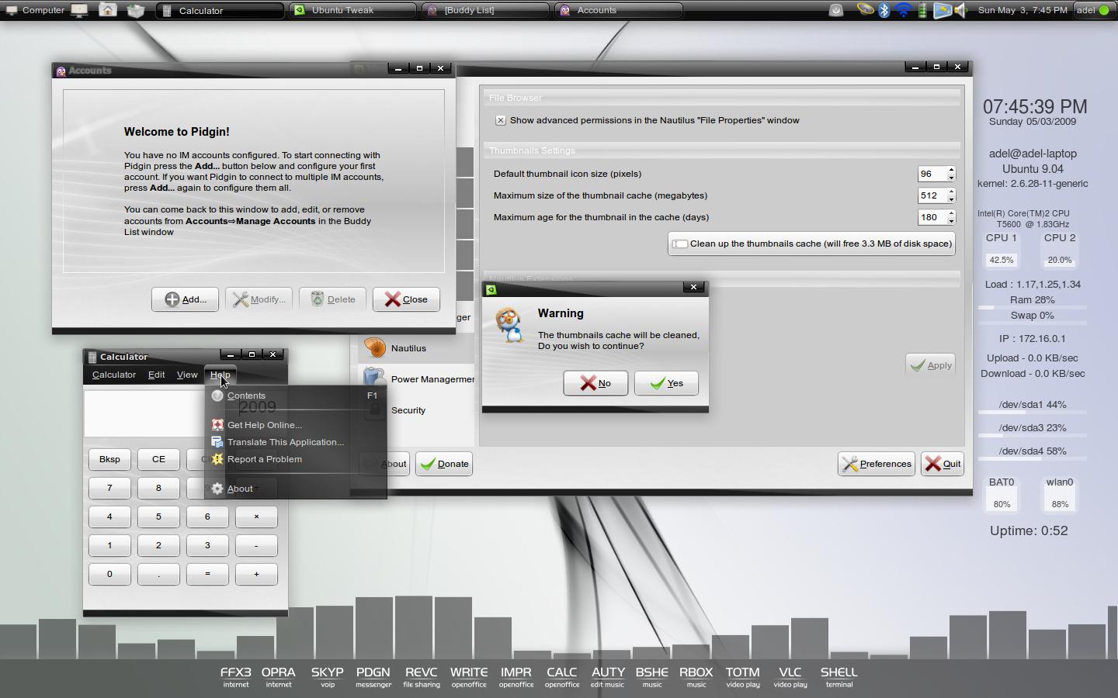
Task: Launch FFX3 internet dock launcher
Action: tap(236, 676)
